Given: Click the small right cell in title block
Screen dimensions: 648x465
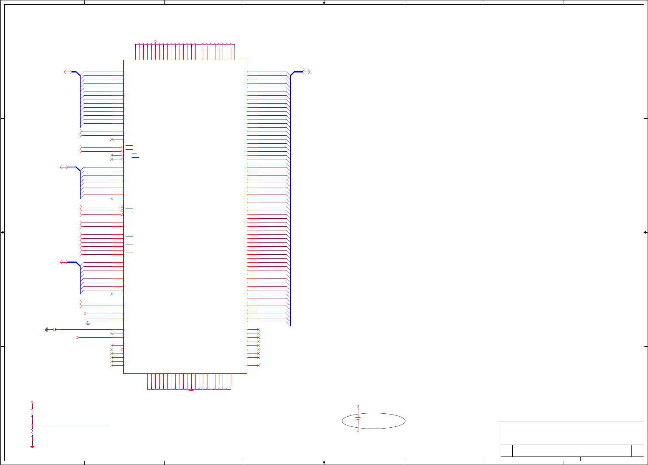Looking at the screenshot, I should tap(637, 451).
